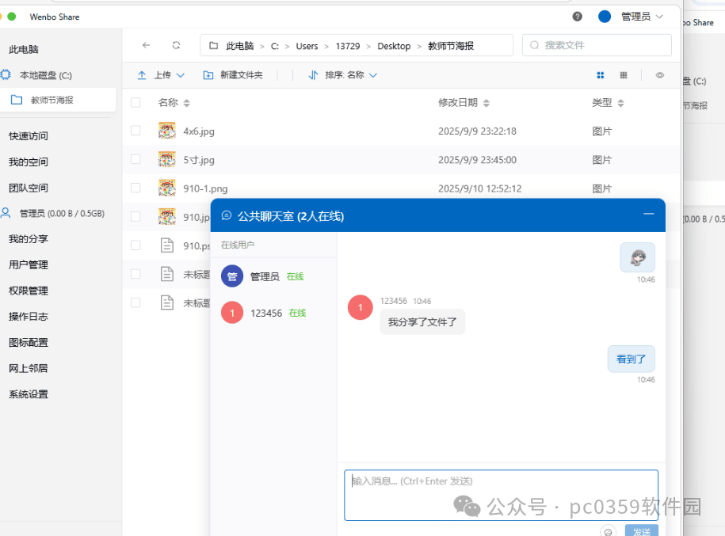This screenshot has height=536, width=725.
Task: Select the checkbox for 5寸.jpg
Action: click(x=135, y=160)
